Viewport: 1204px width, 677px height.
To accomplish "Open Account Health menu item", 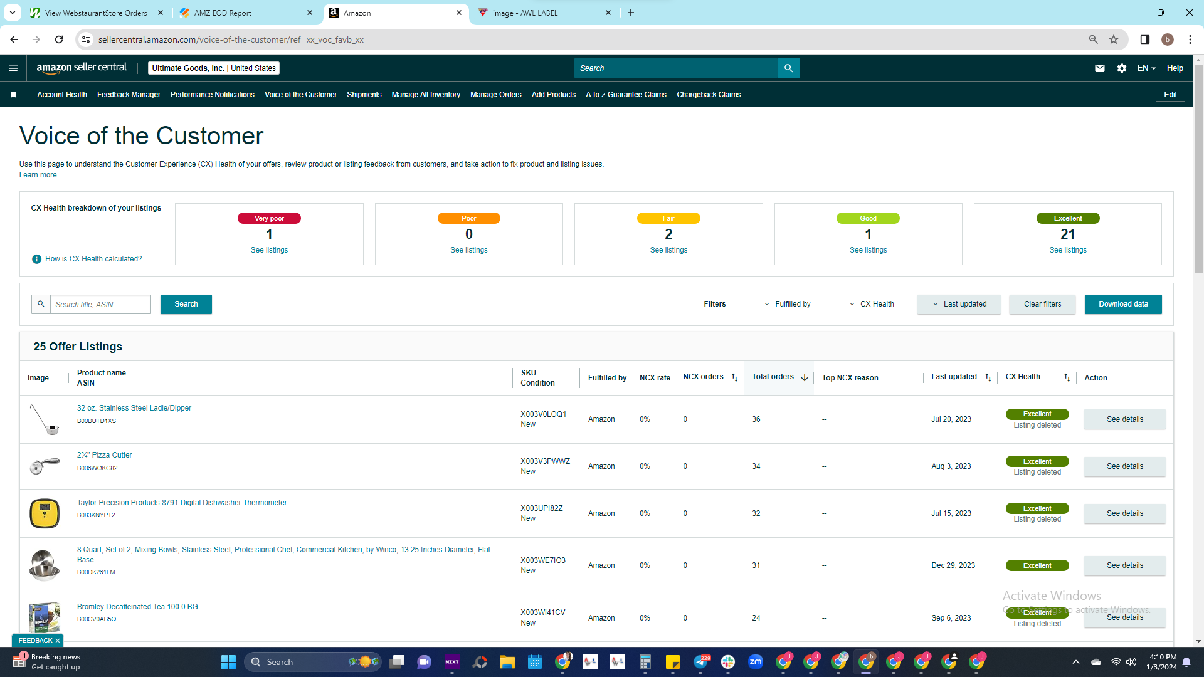I will click(x=62, y=95).
